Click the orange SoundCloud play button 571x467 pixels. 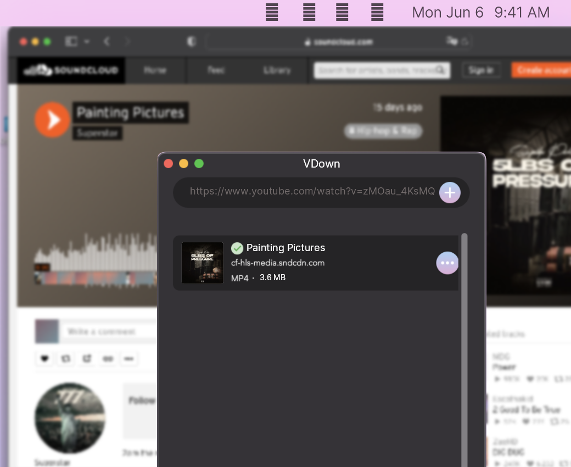coord(52,119)
